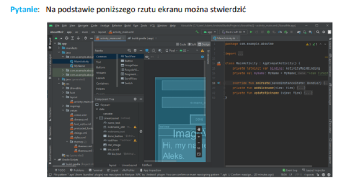Switch editor to Design view mode

coord(204,44)
